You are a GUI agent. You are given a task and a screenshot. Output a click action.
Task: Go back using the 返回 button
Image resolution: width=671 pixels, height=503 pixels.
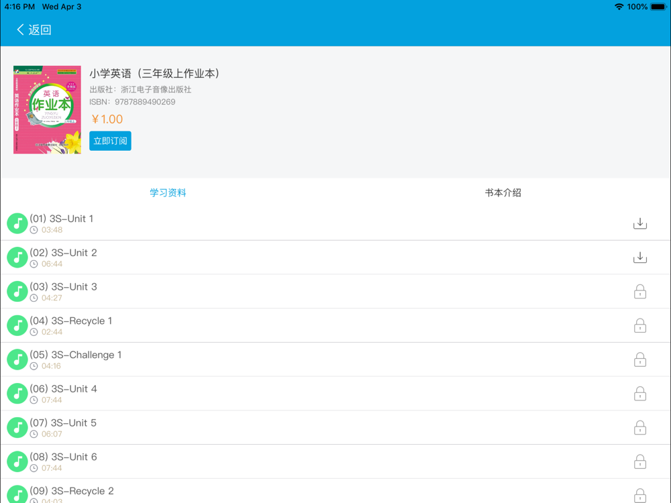pos(34,30)
